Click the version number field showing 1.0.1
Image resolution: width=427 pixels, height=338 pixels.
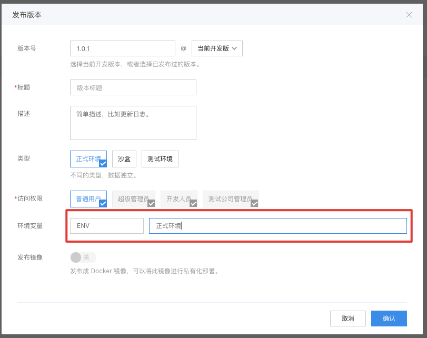[122, 48]
